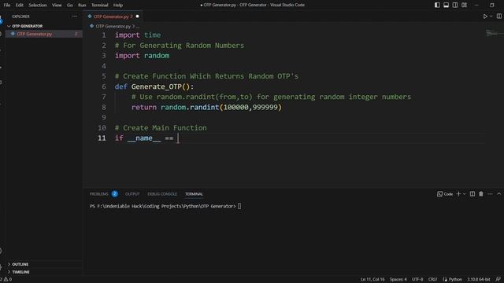Click the __name__ identifier on line 11
The width and height of the screenshot is (504, 283).
(x=144, y=138)
